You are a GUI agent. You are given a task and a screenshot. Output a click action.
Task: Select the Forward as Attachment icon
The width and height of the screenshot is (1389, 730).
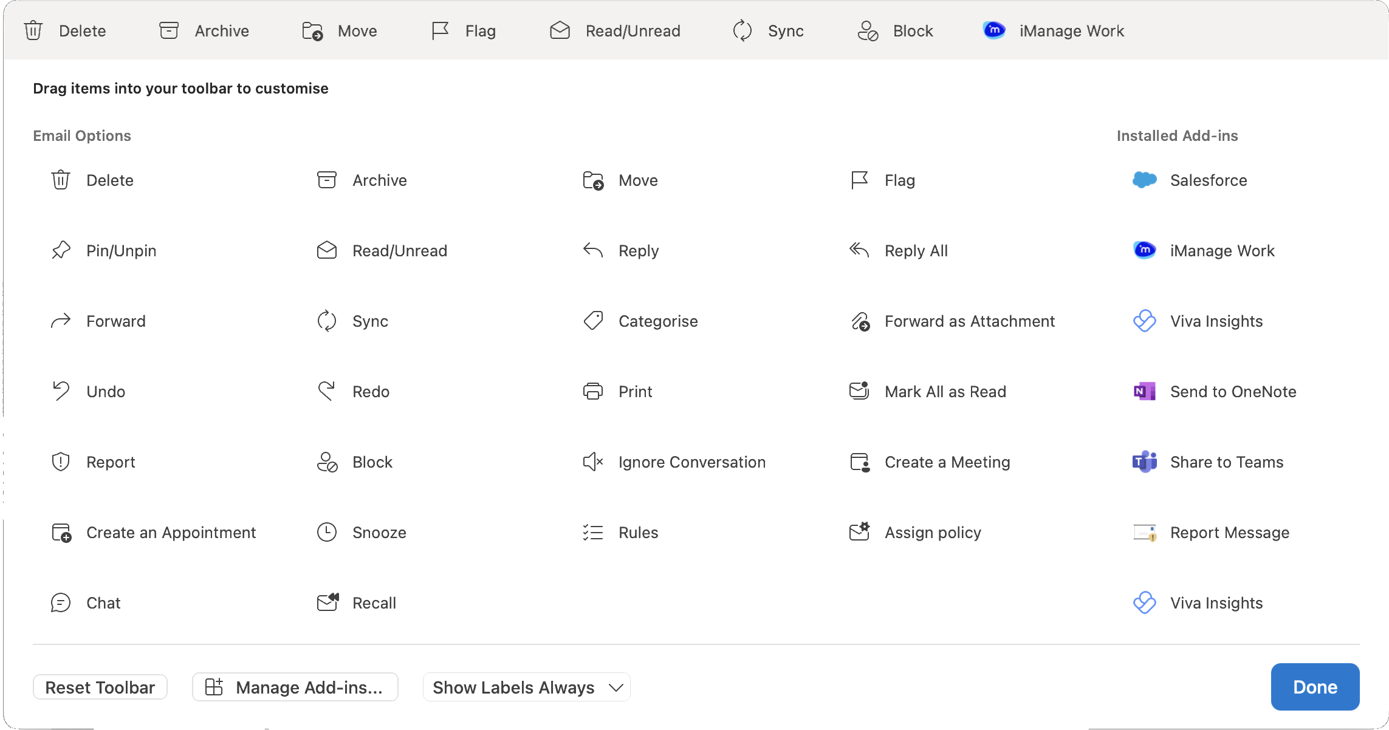click(x=859, y=321)
